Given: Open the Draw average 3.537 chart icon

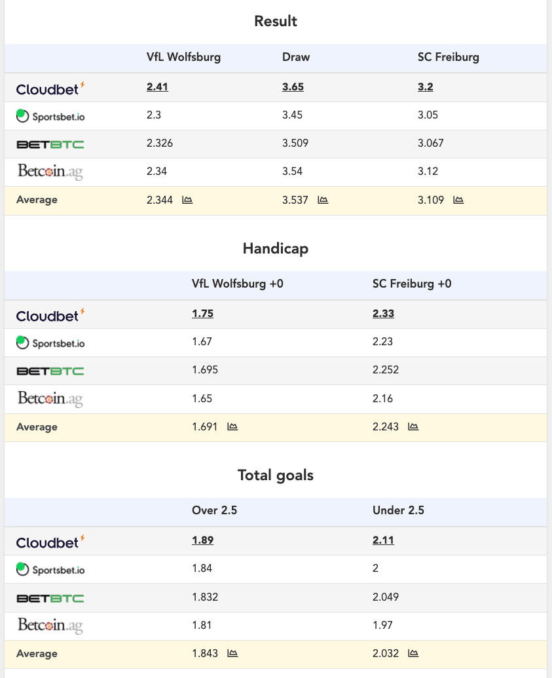Looking at the screenshot, I should click(323, 200).
